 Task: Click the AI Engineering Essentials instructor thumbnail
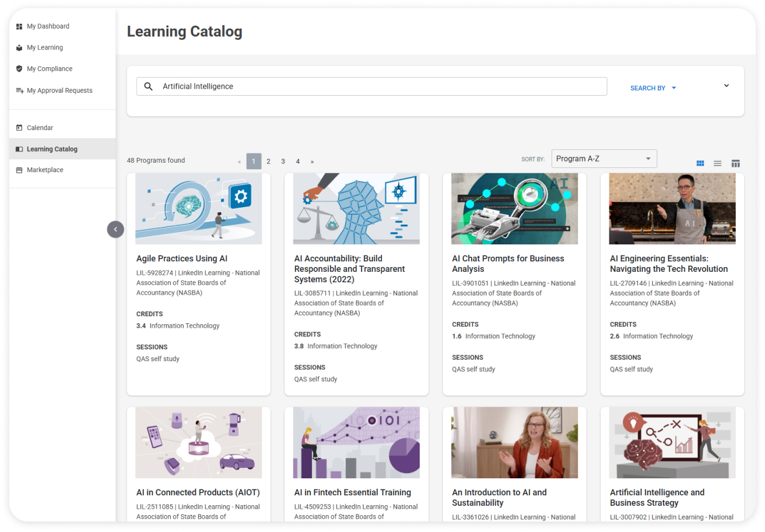pos(672,208)
